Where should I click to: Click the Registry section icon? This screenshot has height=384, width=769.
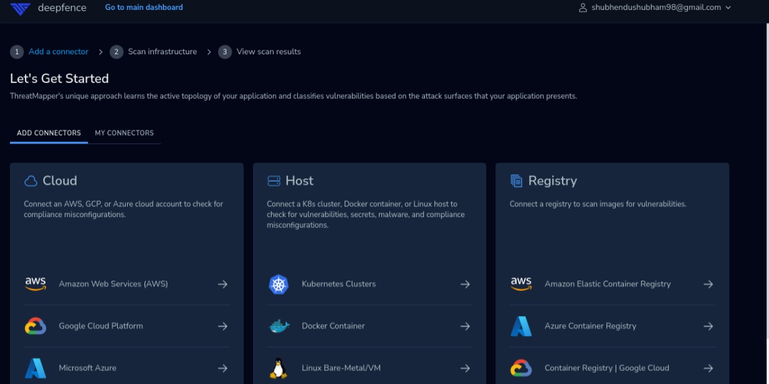coord(517,181)
